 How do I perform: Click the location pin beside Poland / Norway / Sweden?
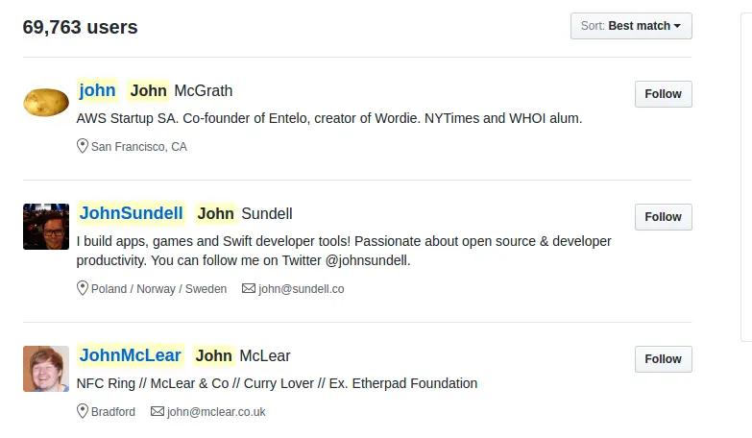[83, 289]
